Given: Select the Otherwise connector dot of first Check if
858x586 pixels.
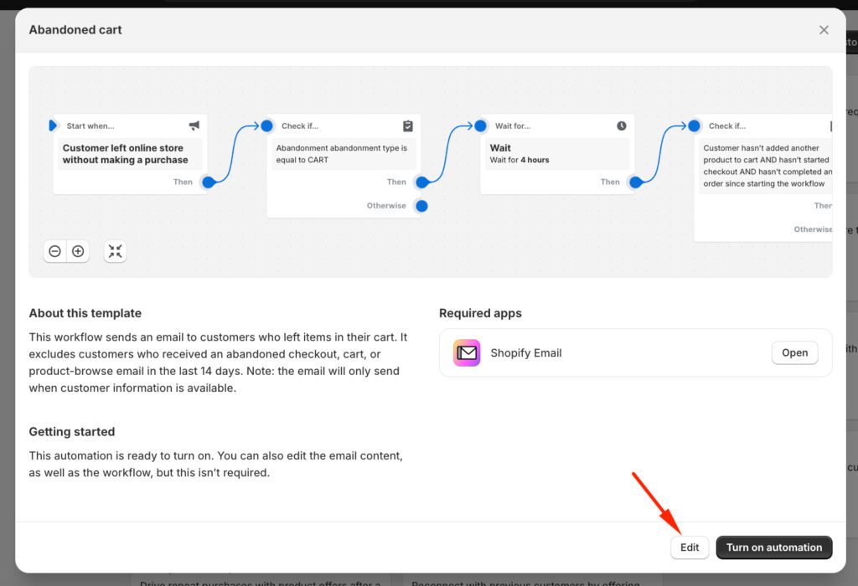Looking at the screenshot, I should click(421, 206).
